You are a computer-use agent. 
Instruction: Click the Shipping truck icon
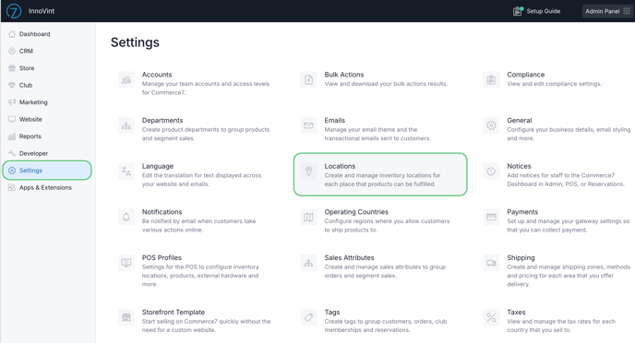coord(491,263)
